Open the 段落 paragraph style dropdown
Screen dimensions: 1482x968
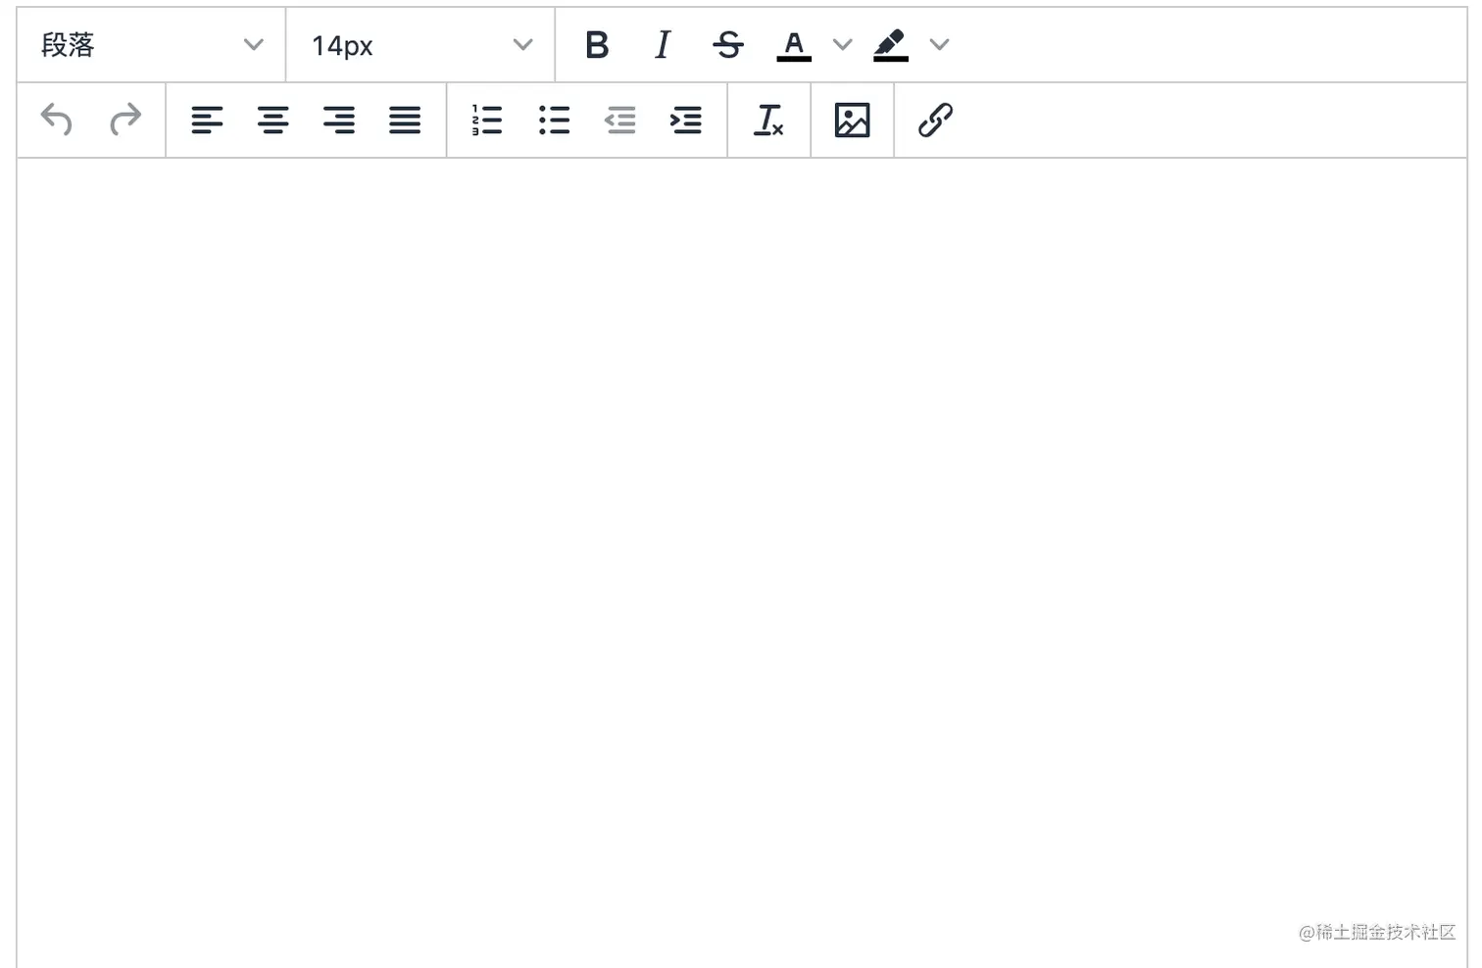coord(151,45)
